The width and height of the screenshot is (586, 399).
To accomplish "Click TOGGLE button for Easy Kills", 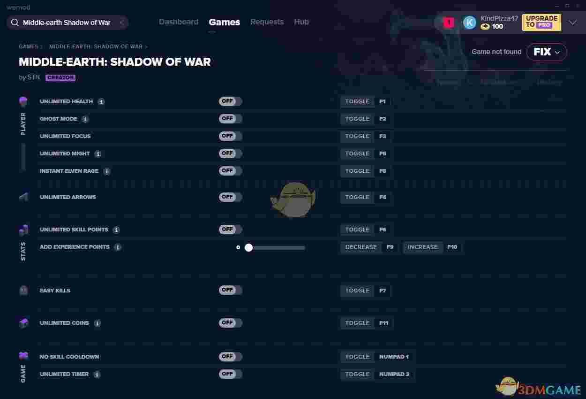I will pos(358,291).
